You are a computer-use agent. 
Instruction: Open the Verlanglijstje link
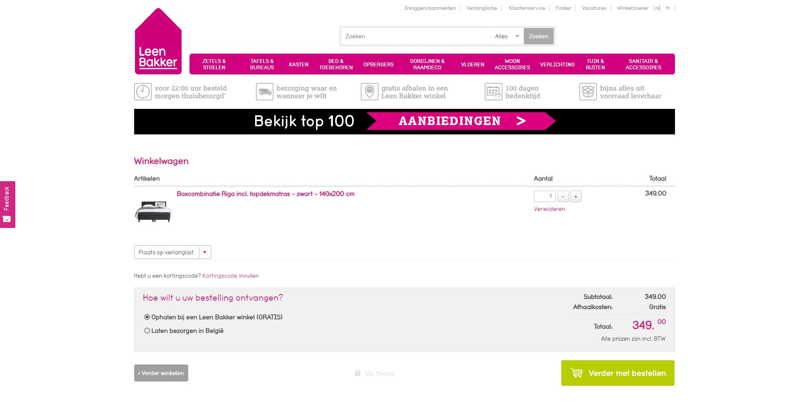[482, 8]
